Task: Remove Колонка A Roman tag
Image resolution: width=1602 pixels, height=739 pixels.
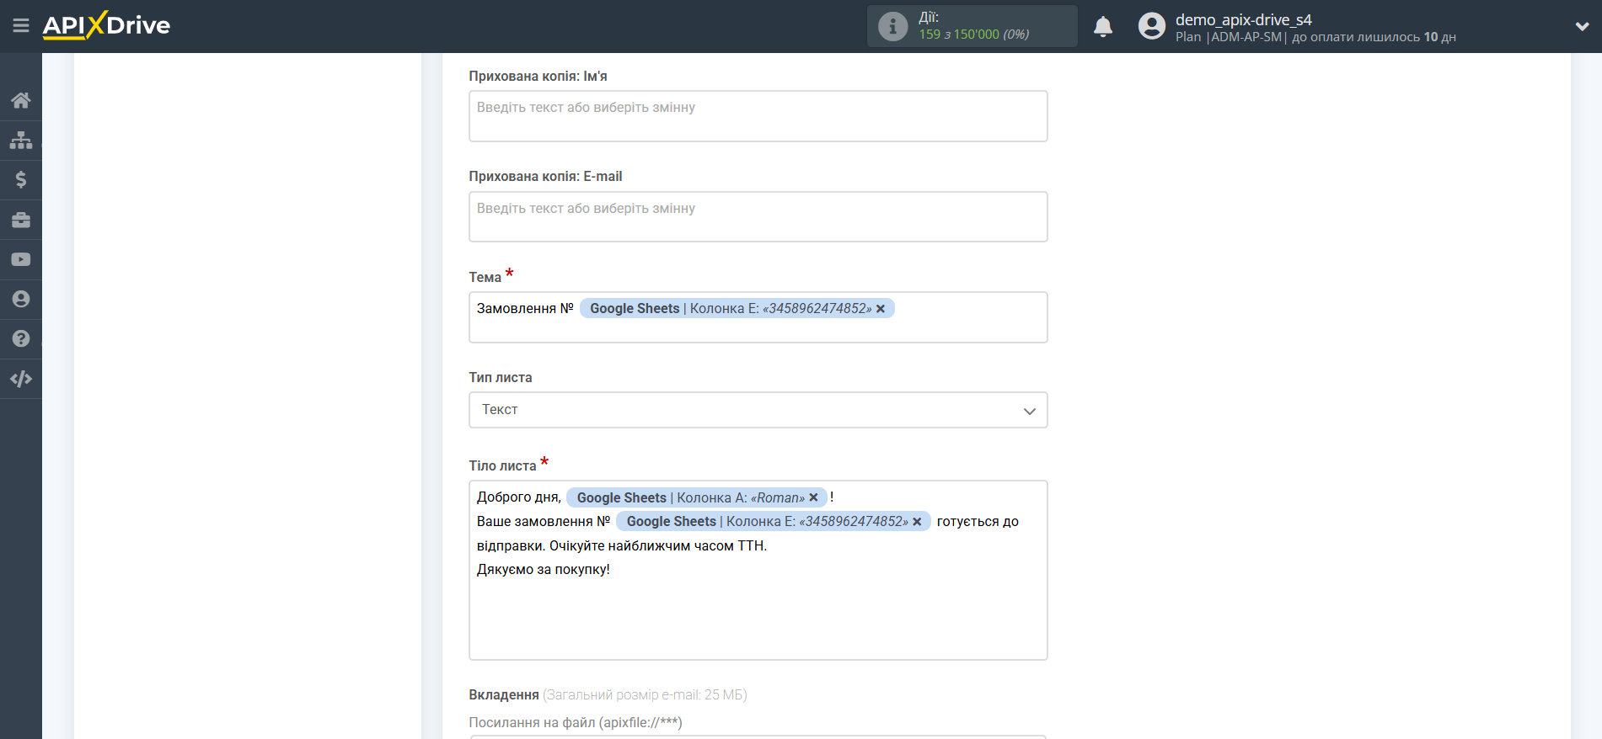Action: 813,497
